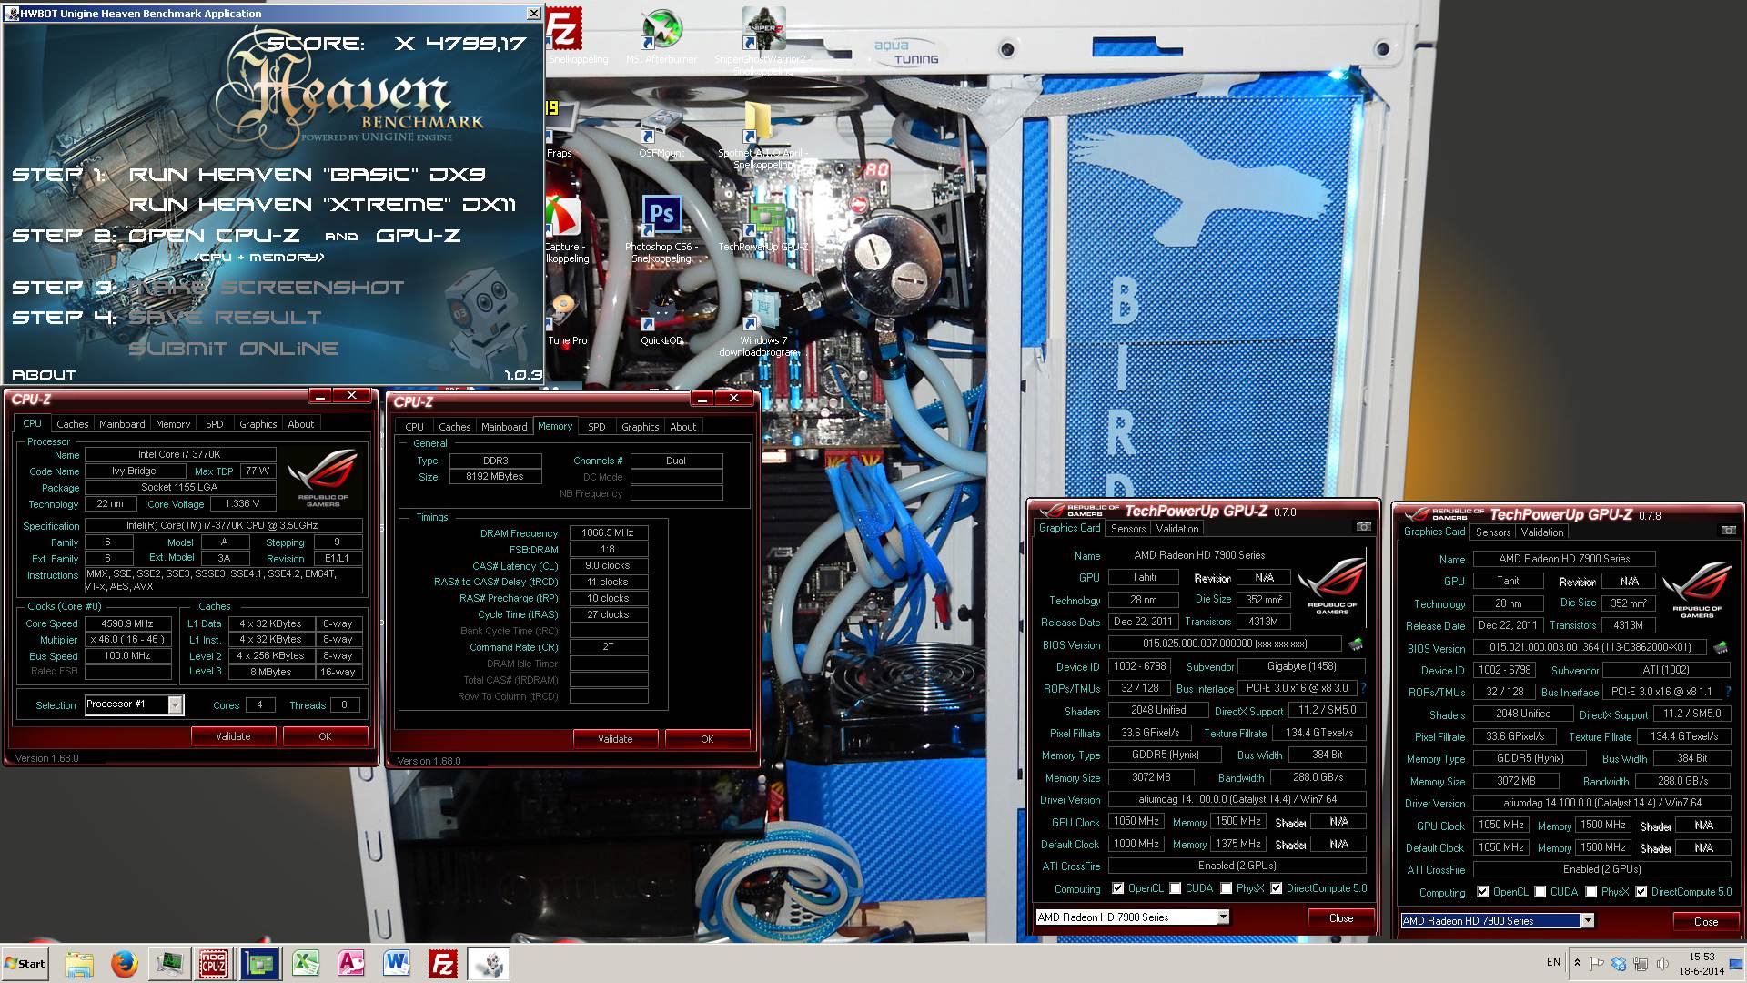Open About tab in left CPU-Z
Image resolution: width=1747 pixels, height=983 pixels.
pos(301,424)
